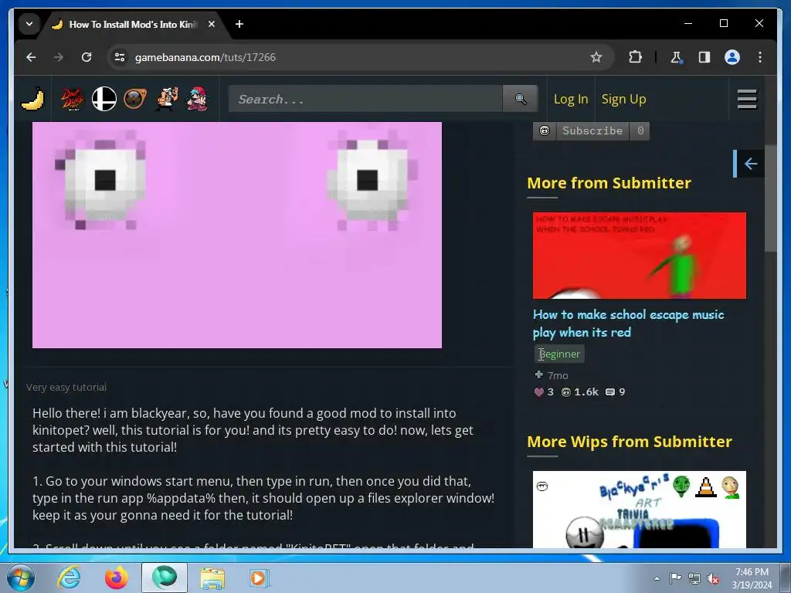
Task: Select the How To Install Mod's tab
Action: pyautogui.click(x=133, y=24)
